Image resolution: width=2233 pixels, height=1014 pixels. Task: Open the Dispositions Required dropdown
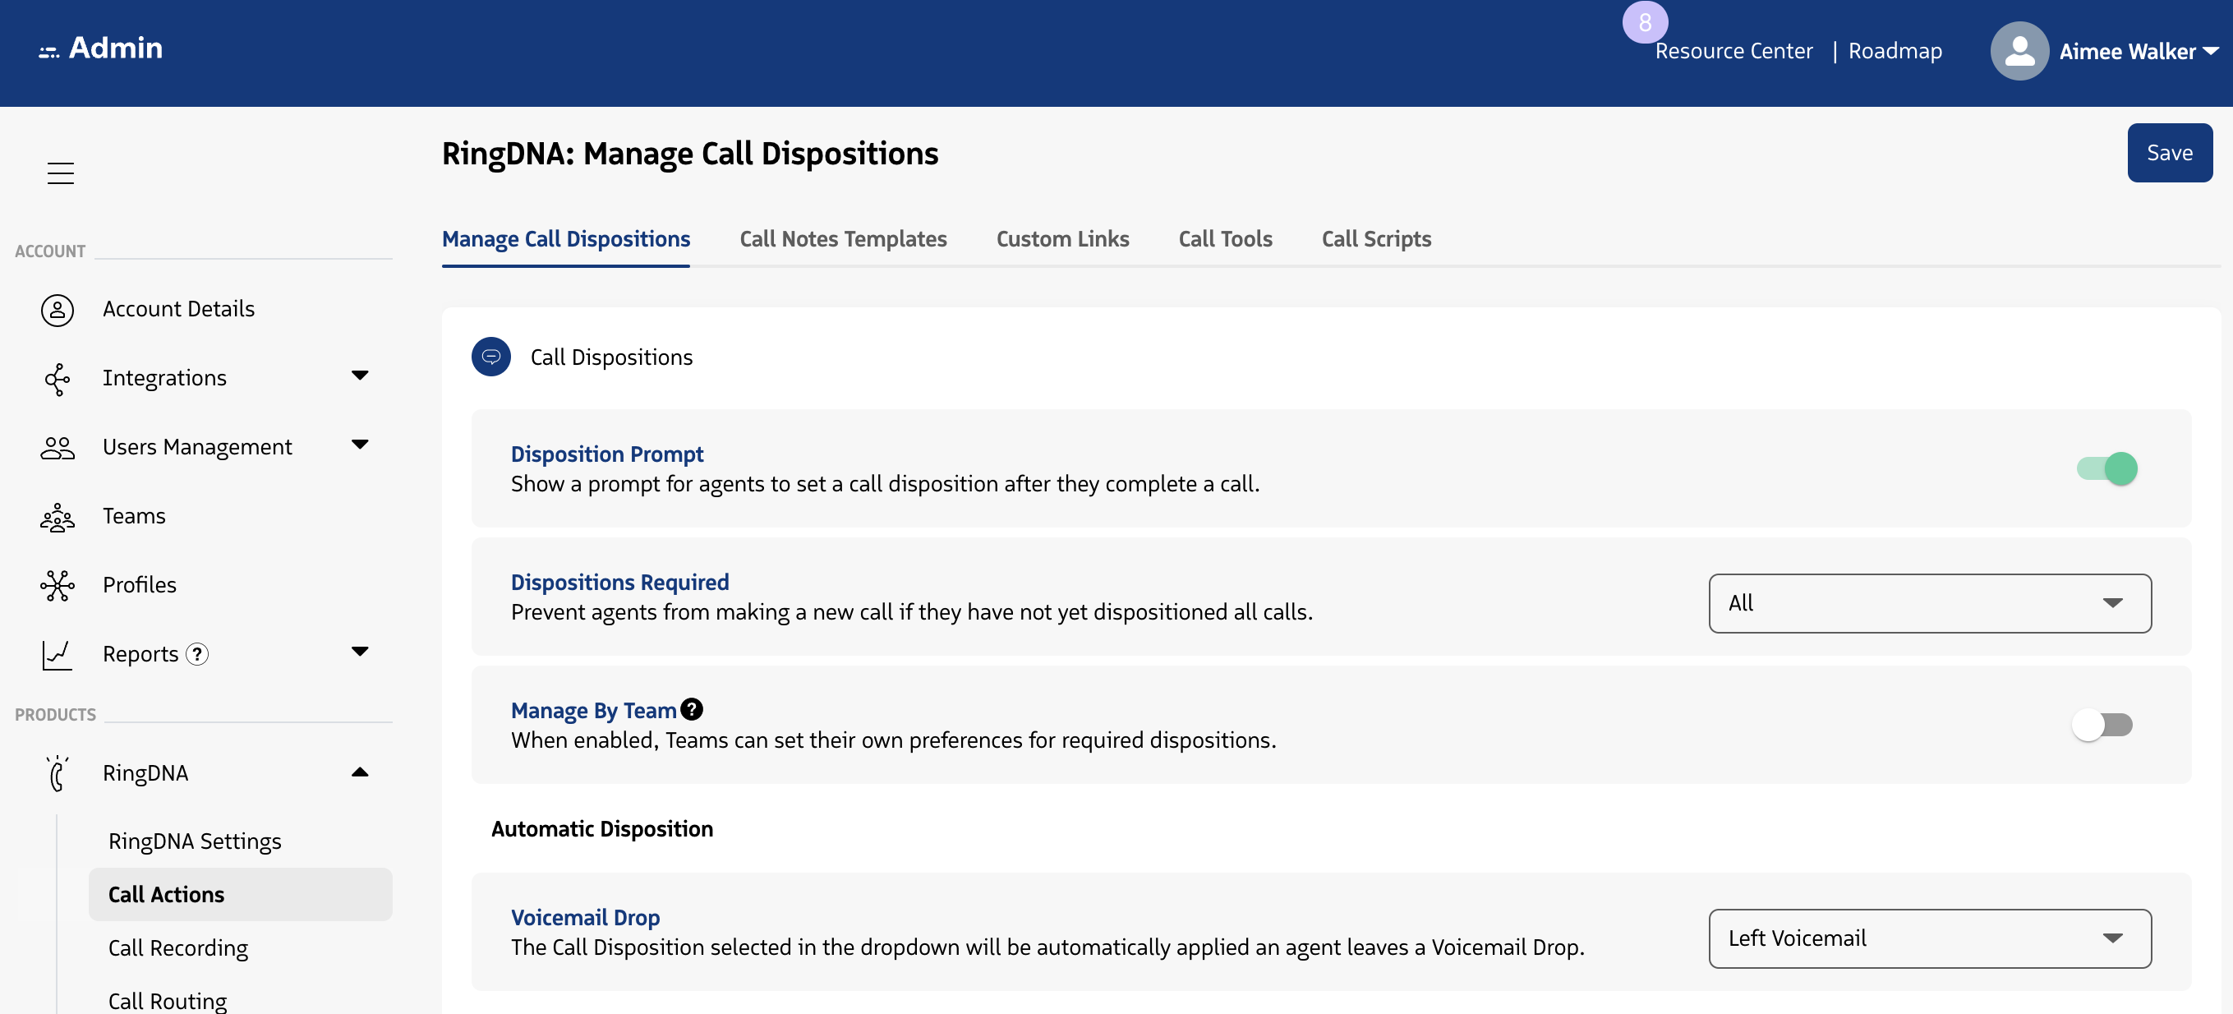(1929, 603)
